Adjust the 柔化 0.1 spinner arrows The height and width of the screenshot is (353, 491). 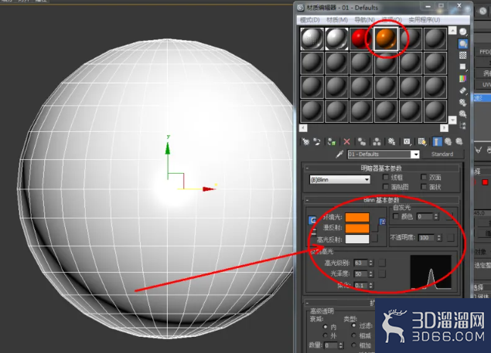pyautogui.click(x=371, y=285)
